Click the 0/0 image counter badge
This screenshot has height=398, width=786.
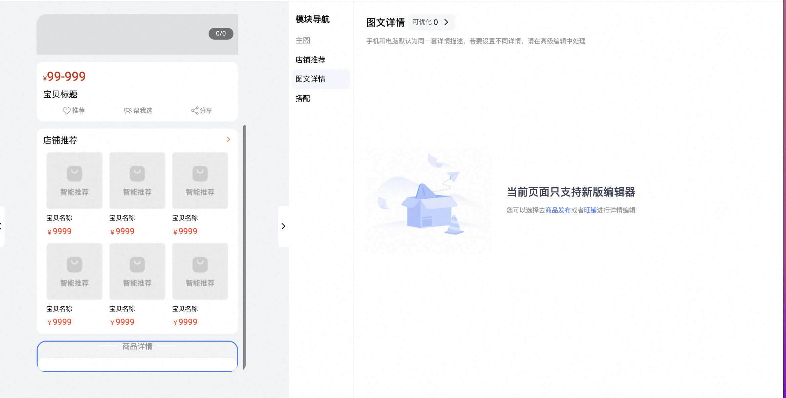point(221,34)
